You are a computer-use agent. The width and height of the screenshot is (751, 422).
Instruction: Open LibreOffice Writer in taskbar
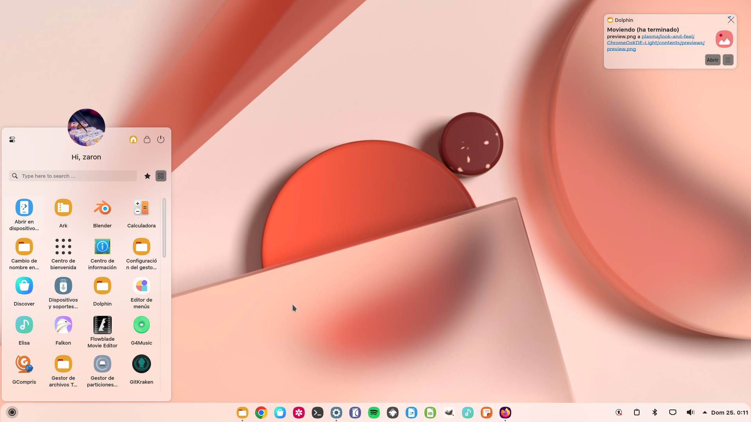point(411,413)
